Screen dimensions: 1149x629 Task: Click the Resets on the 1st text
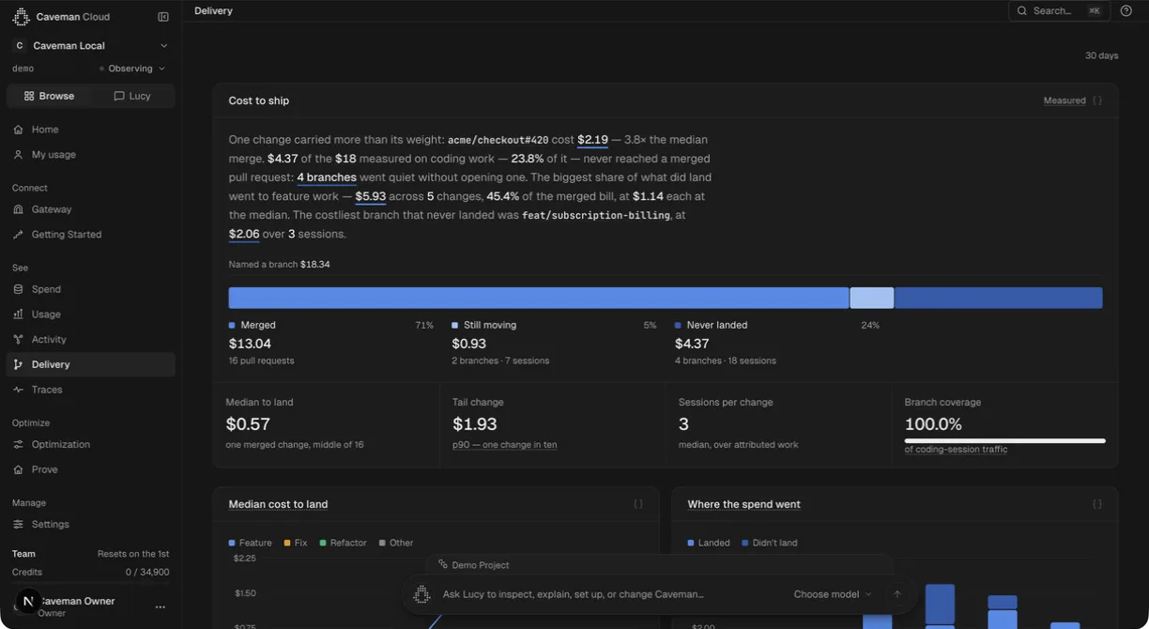133,554
